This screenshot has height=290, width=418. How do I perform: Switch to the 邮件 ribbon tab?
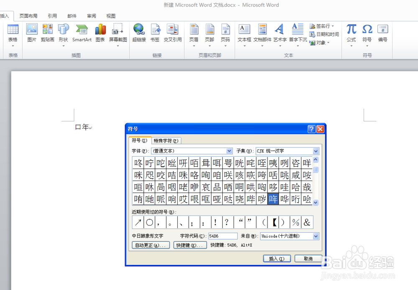pos(72,16)
